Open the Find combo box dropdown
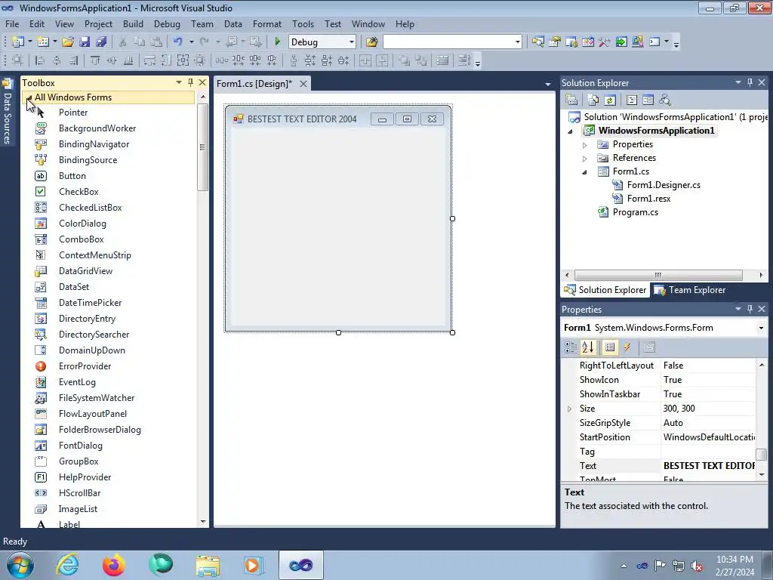This screenshot has height=580, width=773. [x=517, y=42]
